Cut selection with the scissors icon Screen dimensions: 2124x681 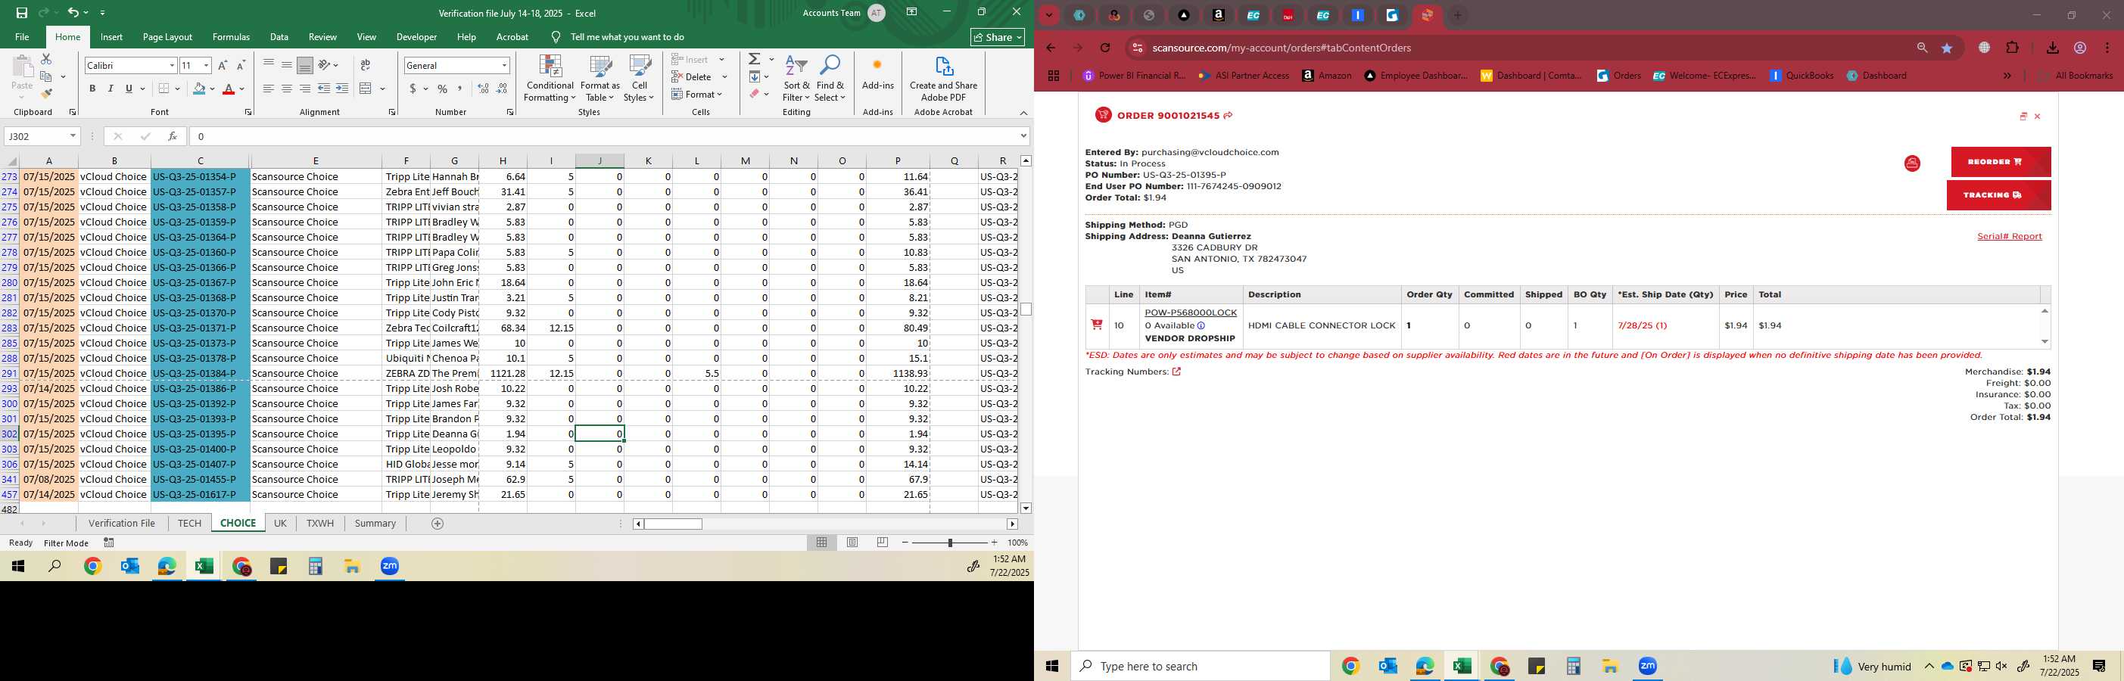(x=46, y=59)
